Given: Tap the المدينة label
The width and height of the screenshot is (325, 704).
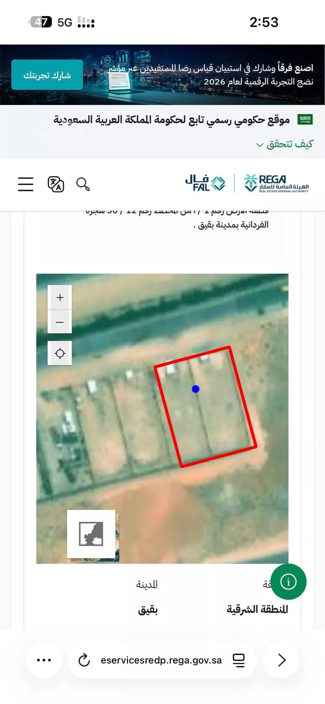Looking at the screenshot, I should (147, 584).
